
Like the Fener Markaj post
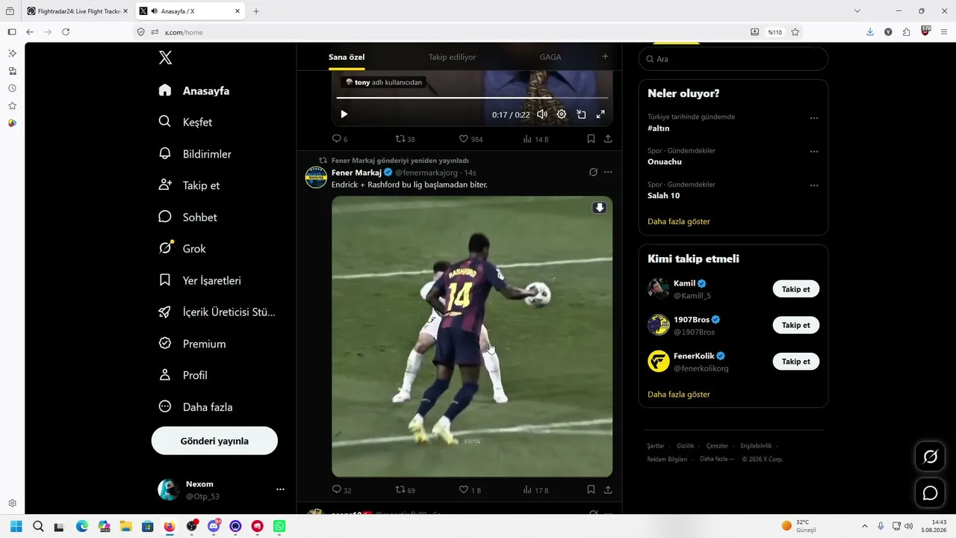click(x=470, y=490)
